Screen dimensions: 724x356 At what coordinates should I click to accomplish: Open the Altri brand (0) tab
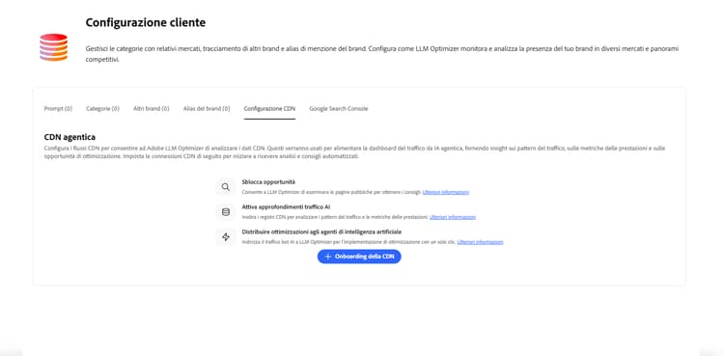[151, 108]
